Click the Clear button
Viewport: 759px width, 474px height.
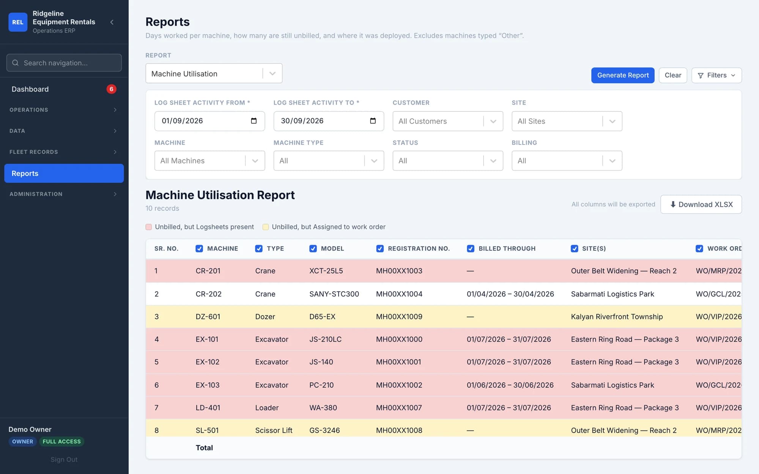[673, 75]
